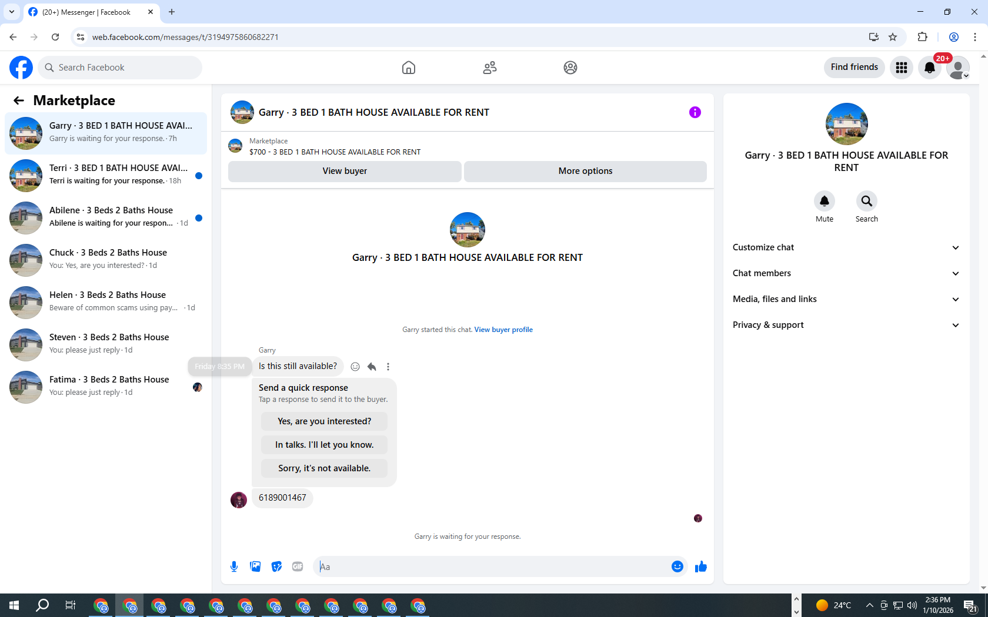This screenshot has width=988, height=617.
Task: Click the View buyer button
Action: pos(345,171)
